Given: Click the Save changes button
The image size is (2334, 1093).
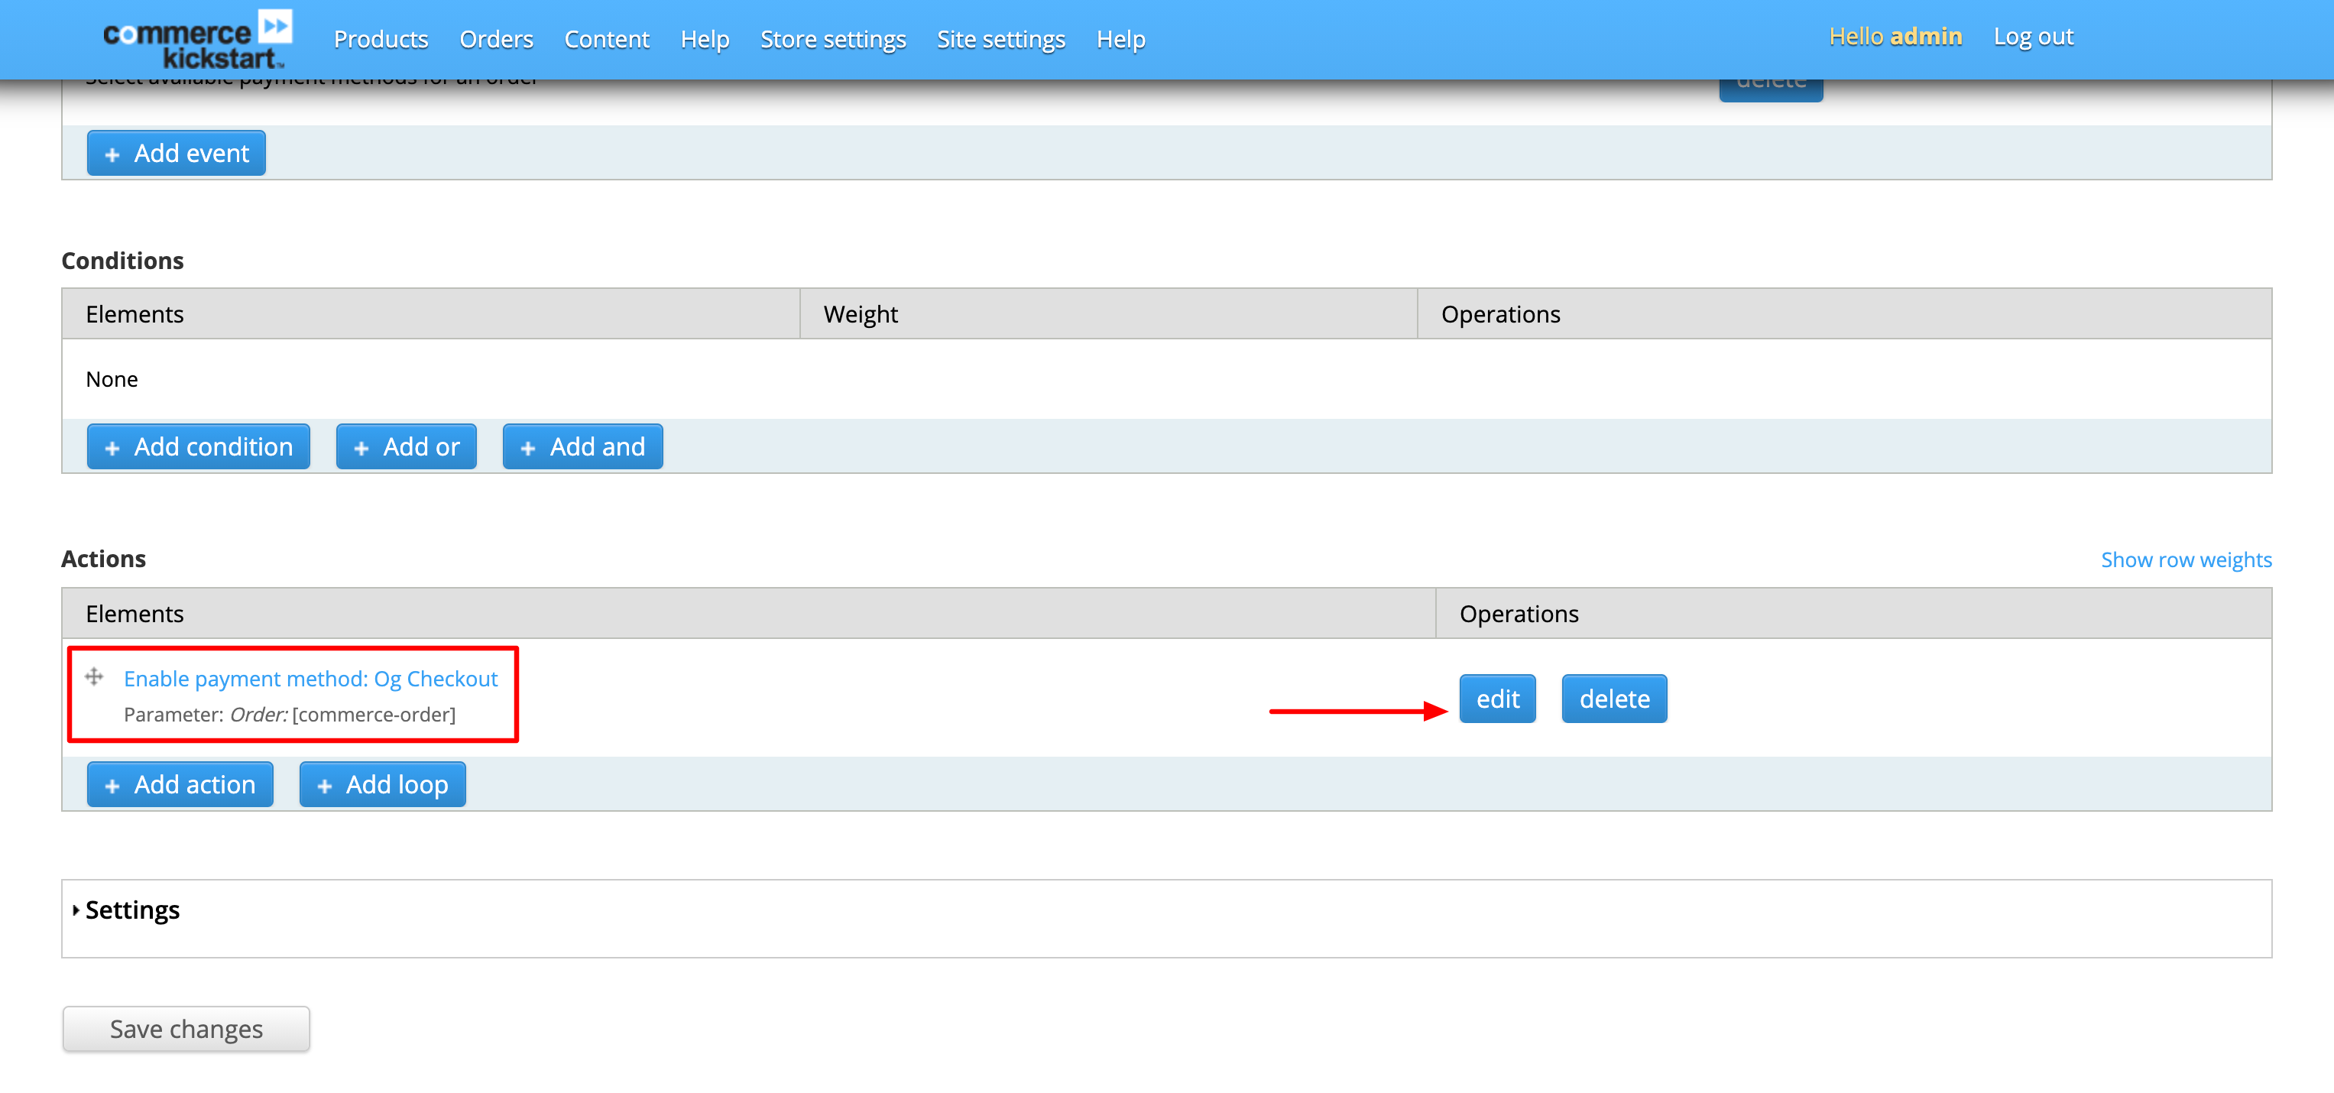Looking at the screenshot, I should click(x=185, y=1029).
